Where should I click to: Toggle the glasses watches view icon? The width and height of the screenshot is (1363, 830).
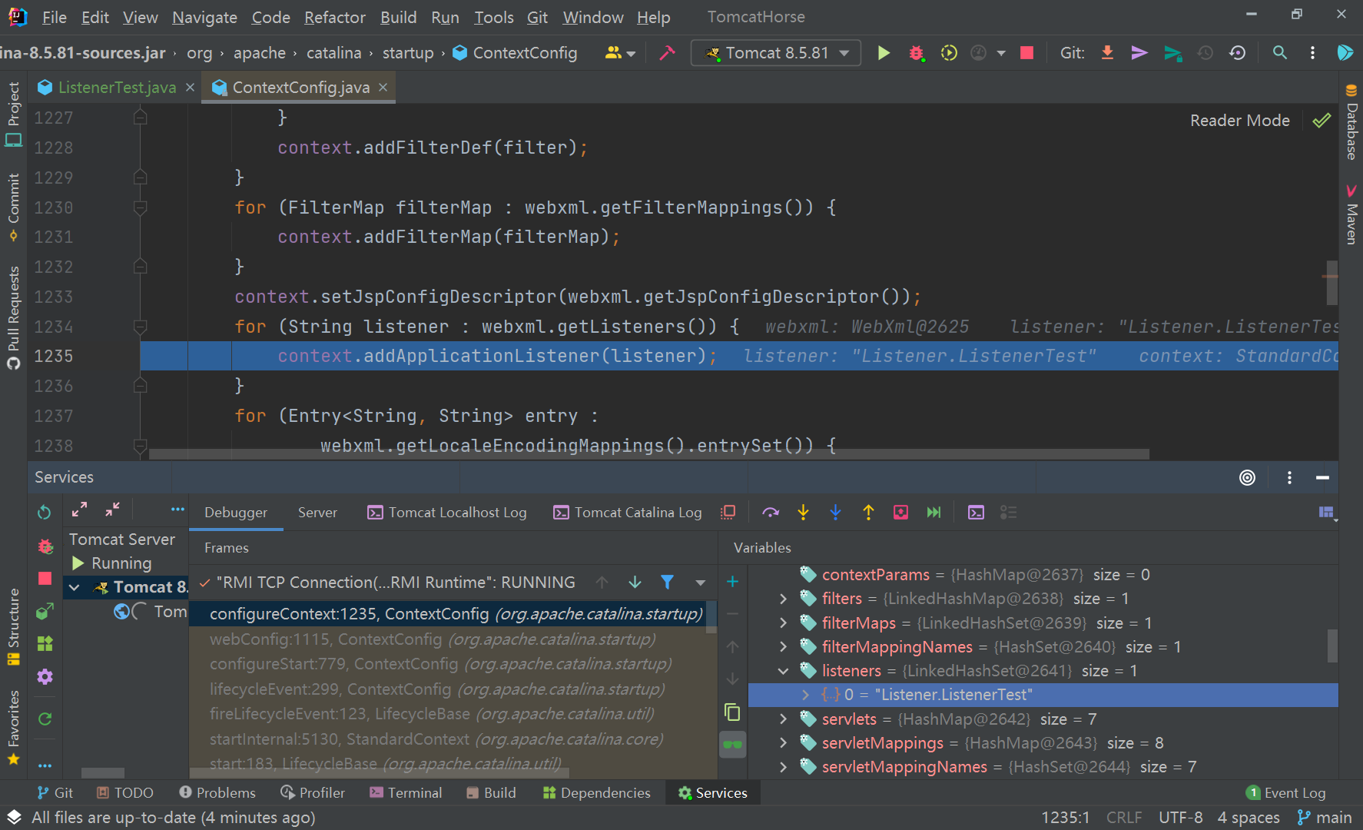click(x=732, y=744)
